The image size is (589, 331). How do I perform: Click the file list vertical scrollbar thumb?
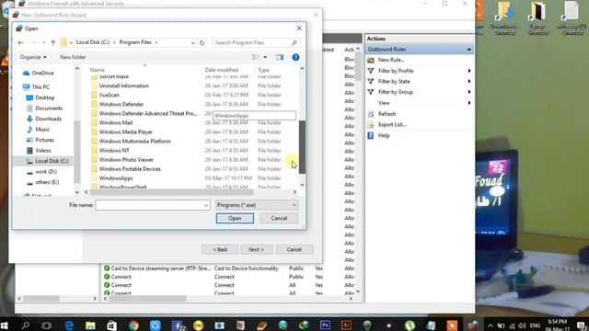pos(302,147)
